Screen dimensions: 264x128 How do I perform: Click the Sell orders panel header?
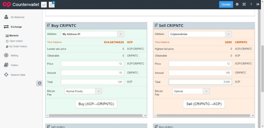96,126
